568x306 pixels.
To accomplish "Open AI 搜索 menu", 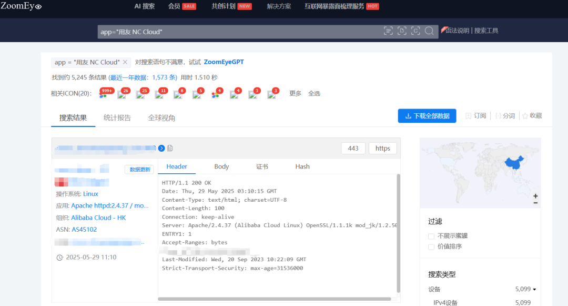I will tap(145, 6).
